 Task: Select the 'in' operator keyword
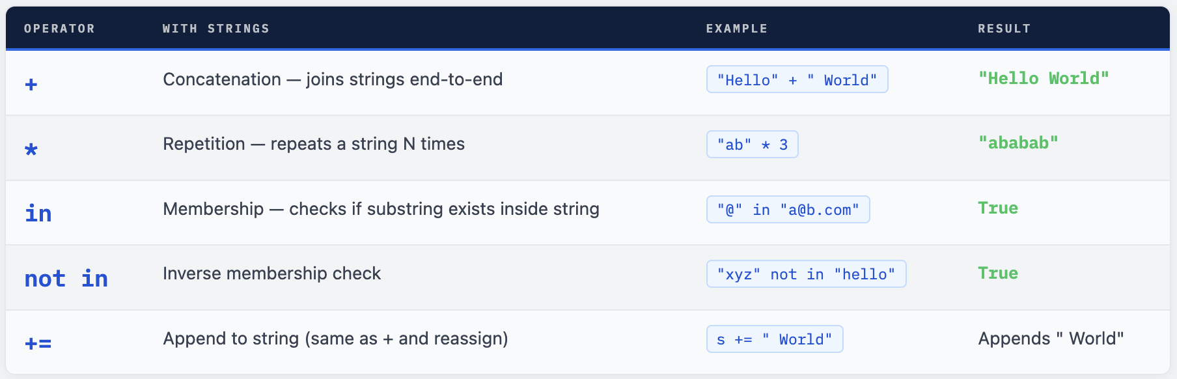click(x=38, y=214)
